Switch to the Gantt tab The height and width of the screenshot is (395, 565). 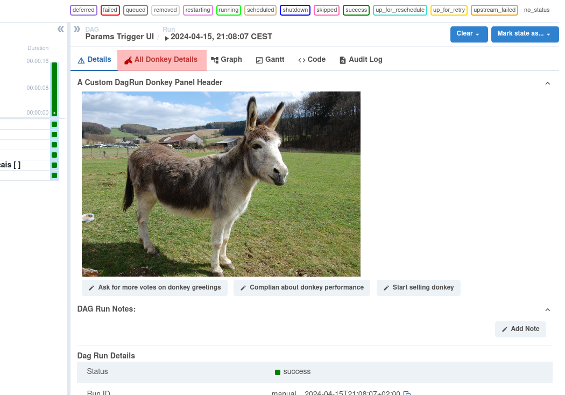coord(270,60)
